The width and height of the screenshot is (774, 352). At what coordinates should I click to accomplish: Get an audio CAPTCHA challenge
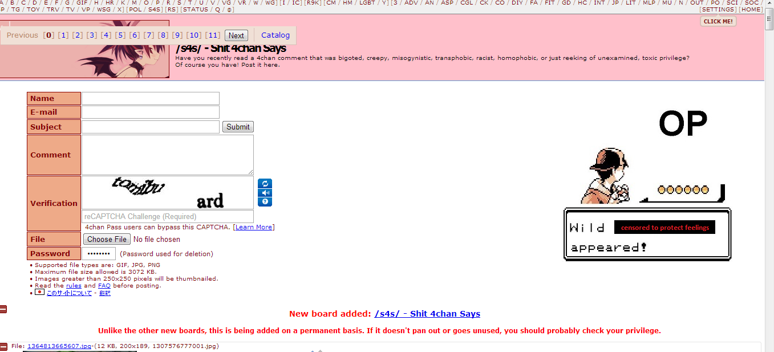pyautogui.click(x=265, y=193)
